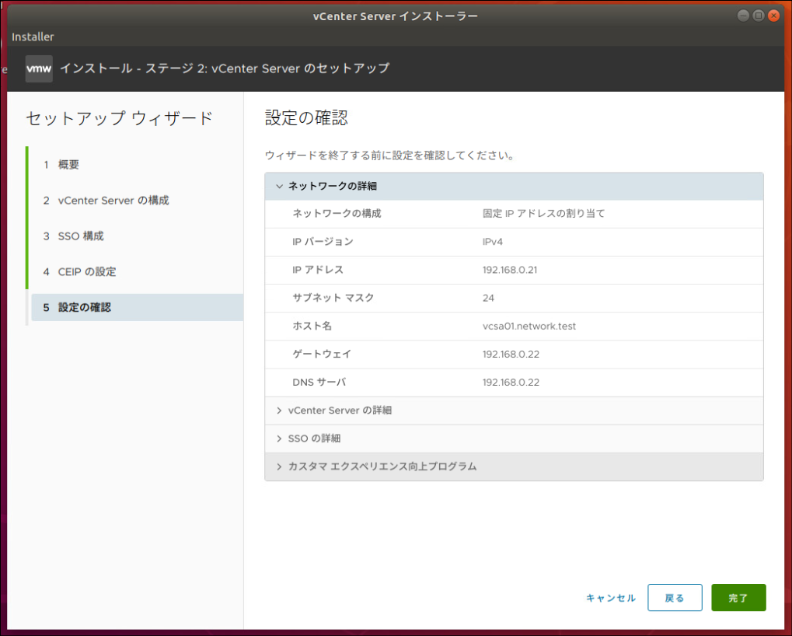Image resolution: width=792 pixels, height=636 pixels.
Task: Open the Installer menu
Action: [33, 37]
